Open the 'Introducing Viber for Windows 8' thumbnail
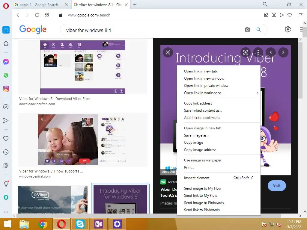This screenshot has width=307, height=230. (x=121, y=199)
